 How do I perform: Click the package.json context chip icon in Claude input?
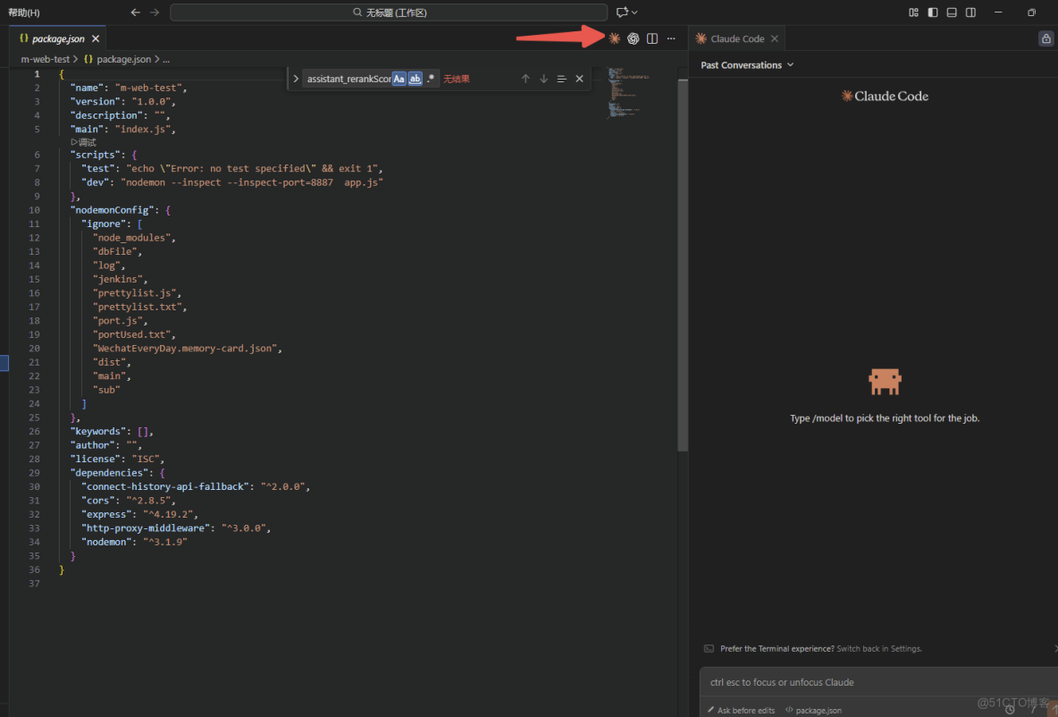point(790,710)
